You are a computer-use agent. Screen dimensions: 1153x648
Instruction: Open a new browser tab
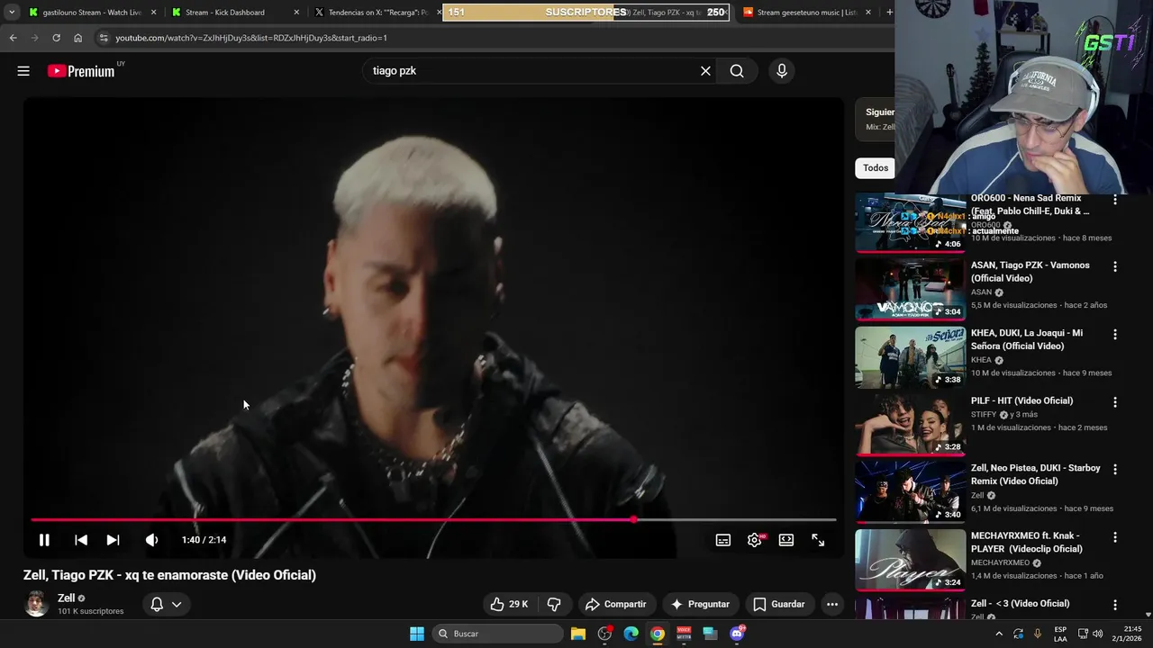tap(889, 13)
